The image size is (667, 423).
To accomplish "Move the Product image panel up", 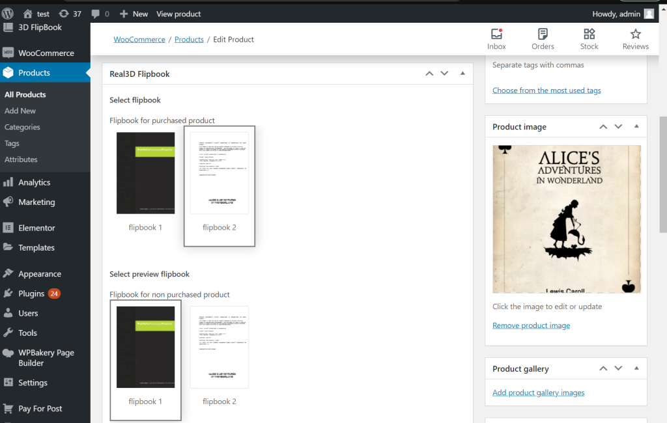I will (x=603, y=126).
